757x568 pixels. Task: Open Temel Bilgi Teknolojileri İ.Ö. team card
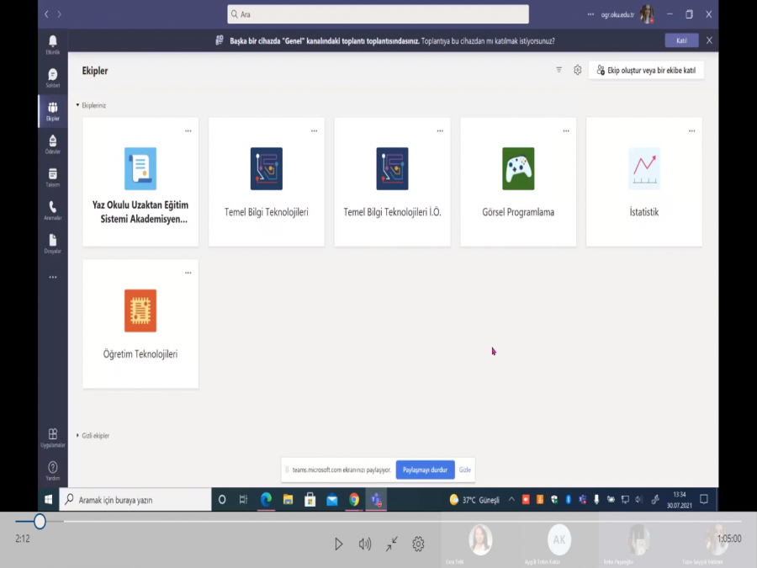(393, 182)
